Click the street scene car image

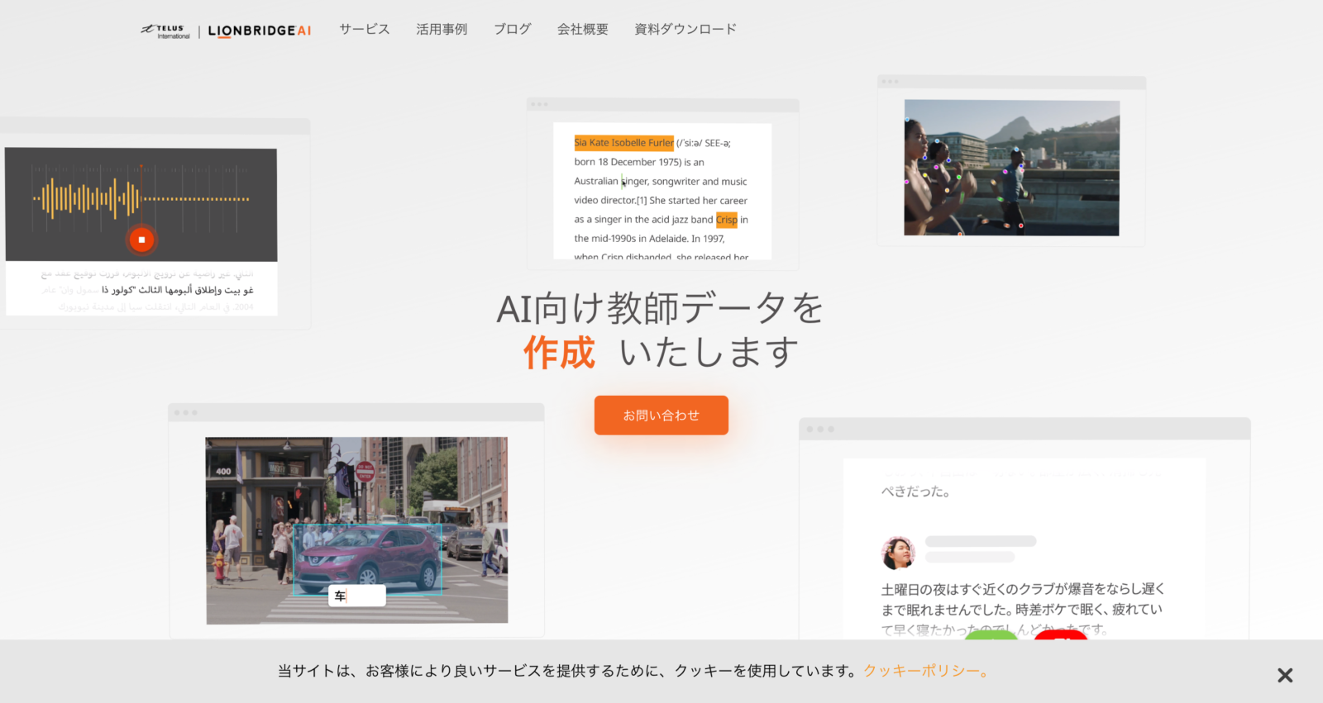pos(356,530)
